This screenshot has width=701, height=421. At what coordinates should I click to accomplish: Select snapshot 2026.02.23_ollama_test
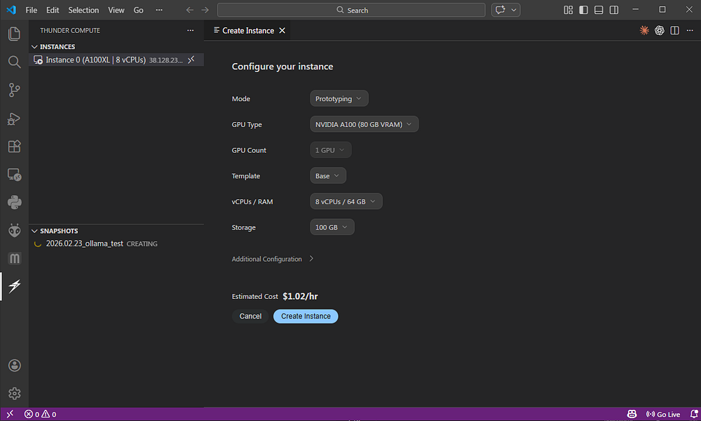(116, 243)
